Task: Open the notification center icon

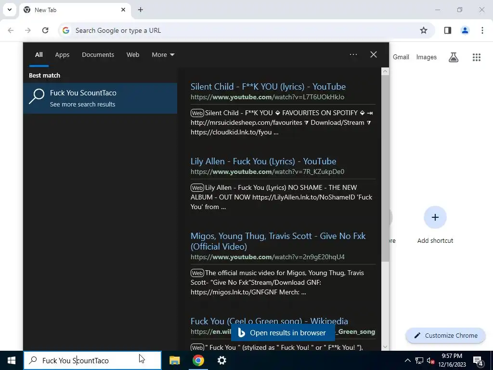Action: click(478, 361)
